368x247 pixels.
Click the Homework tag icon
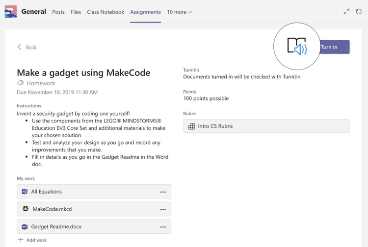tap(21, 83)
